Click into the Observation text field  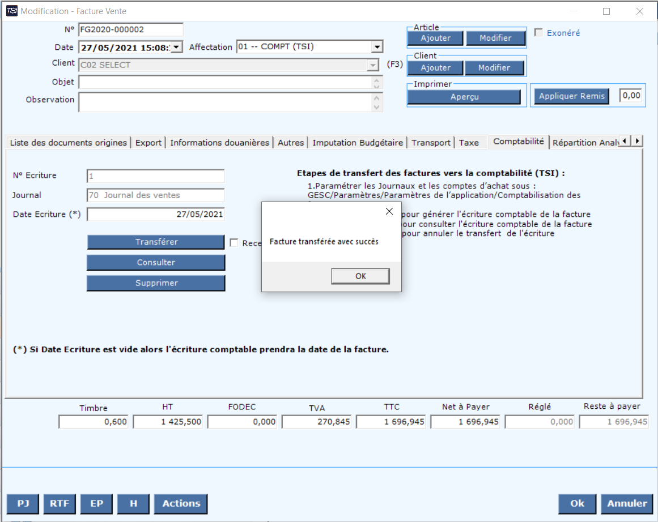225,102
